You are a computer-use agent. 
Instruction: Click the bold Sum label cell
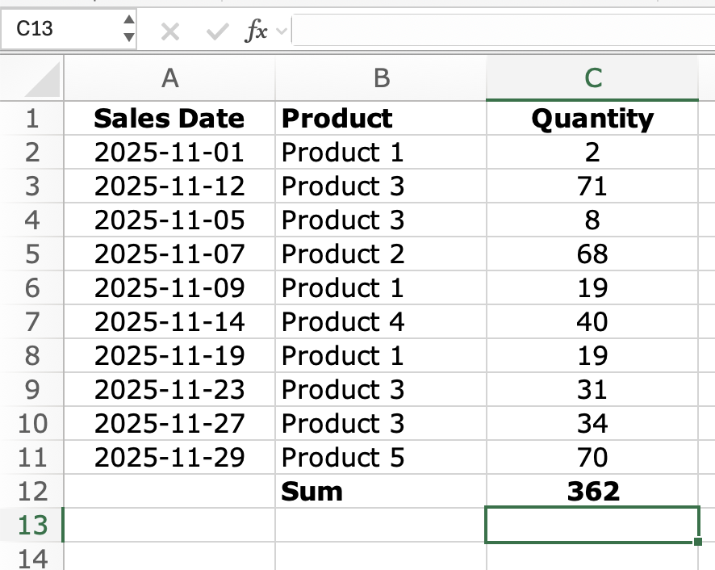coord(381,492)
